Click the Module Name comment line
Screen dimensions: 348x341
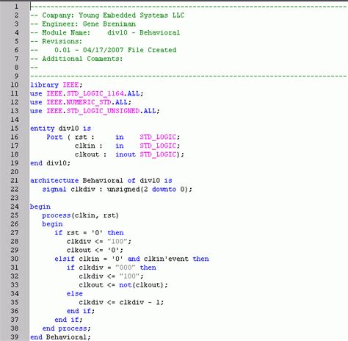pos(105,32)
